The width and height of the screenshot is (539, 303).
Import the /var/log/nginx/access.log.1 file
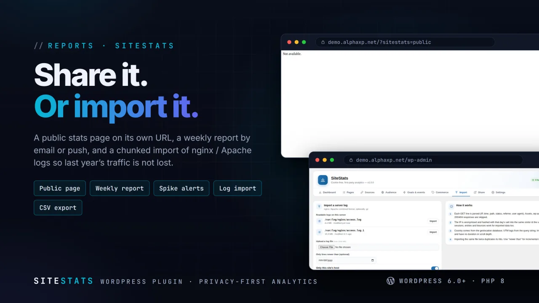433,232
